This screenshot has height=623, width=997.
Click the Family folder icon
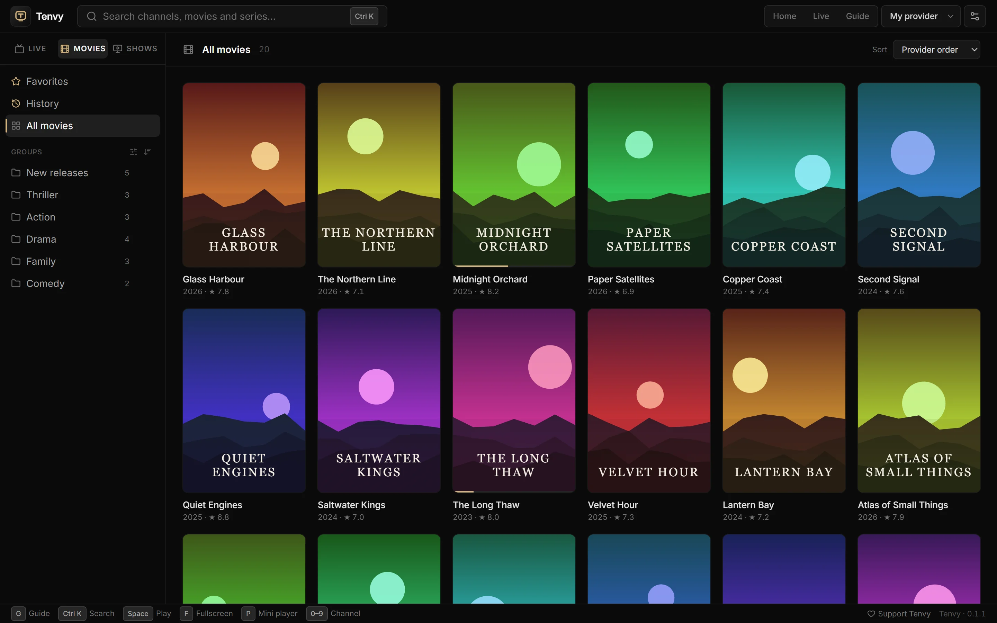click(x=16, y=262)
